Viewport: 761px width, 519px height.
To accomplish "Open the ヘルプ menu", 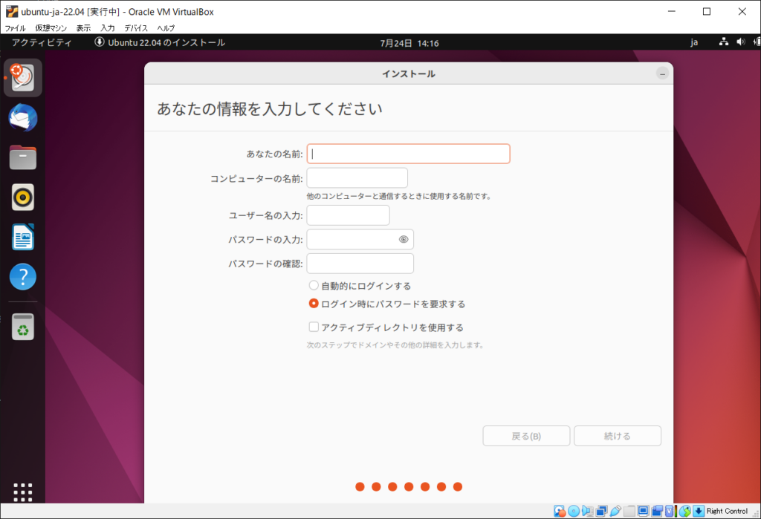I will 166,28.
